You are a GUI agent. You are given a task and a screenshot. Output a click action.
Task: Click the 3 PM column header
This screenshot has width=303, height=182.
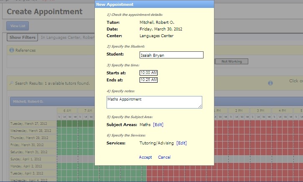click(260, 111)
